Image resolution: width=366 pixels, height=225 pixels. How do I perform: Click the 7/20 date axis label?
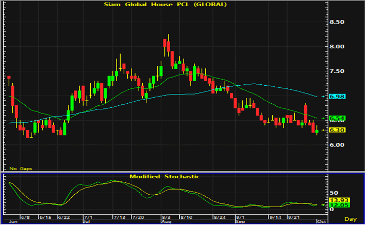click(x=138, y=217)
